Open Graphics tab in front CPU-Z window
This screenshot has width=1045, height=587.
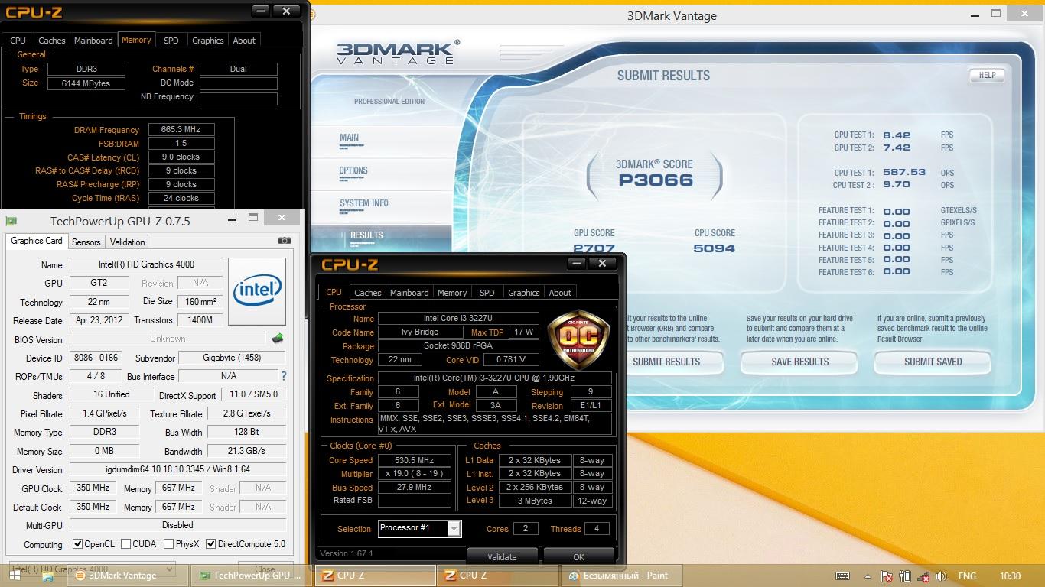coord(524,293)
